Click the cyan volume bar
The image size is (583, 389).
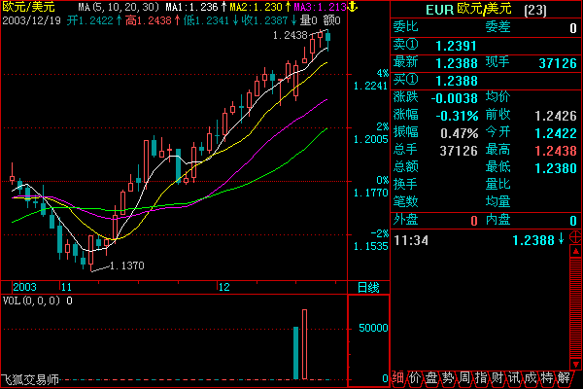[296, 353]
